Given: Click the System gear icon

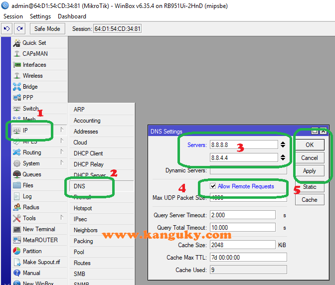Looking at the screenshot, I should [x=16, y=163].
